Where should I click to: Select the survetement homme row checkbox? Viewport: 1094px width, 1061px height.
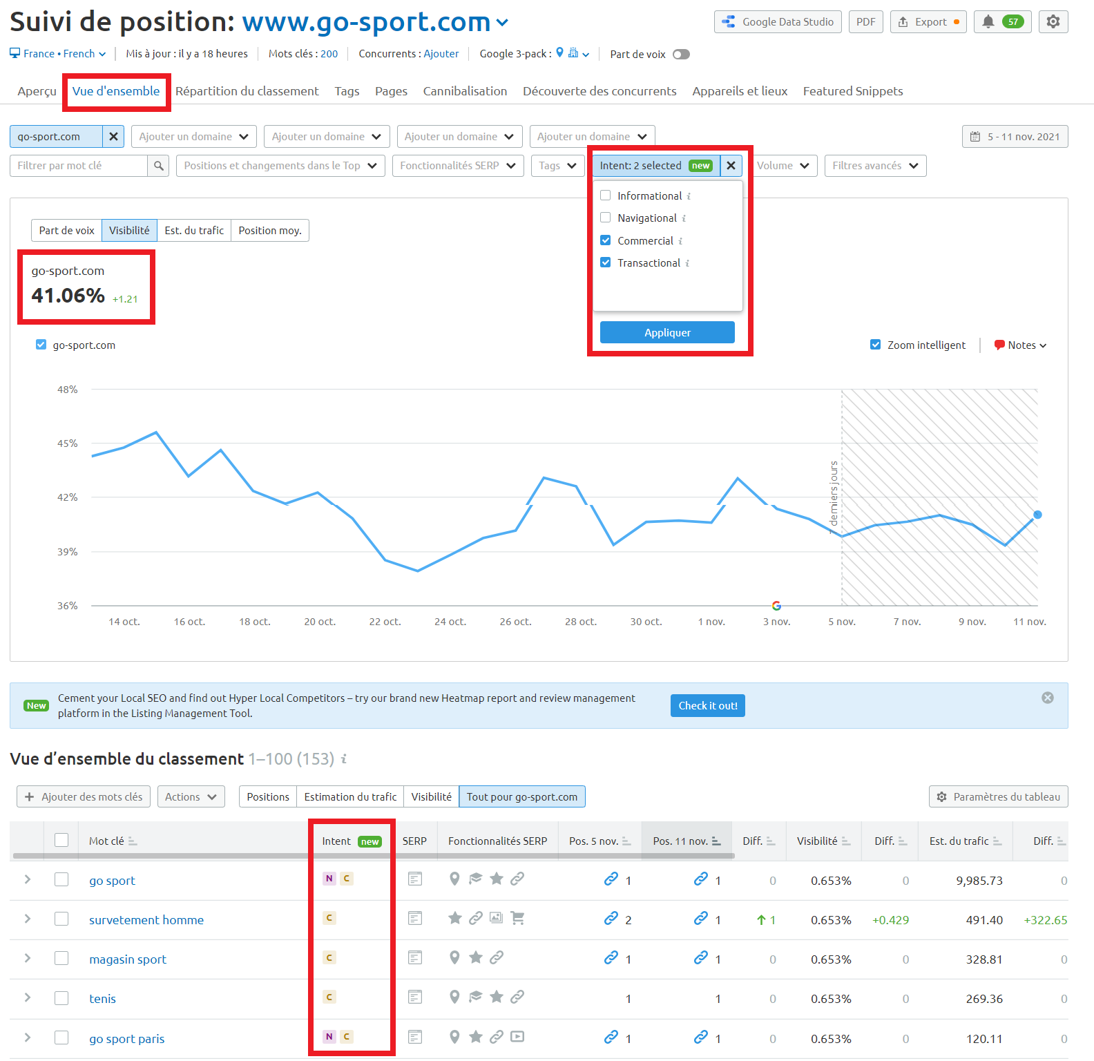(61, 919)
